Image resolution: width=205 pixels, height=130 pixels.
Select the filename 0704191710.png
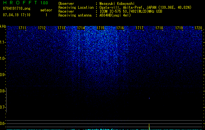(17, 8)
